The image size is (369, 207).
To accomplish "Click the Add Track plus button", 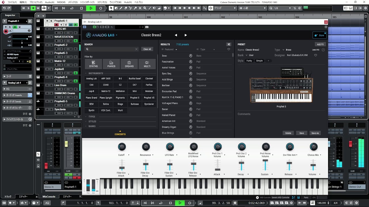I will coord(39,16).
